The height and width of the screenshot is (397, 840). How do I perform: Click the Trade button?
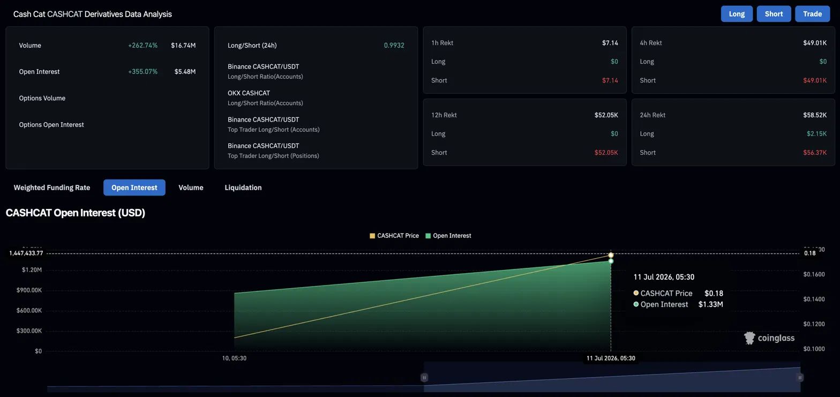click(812, 14)
